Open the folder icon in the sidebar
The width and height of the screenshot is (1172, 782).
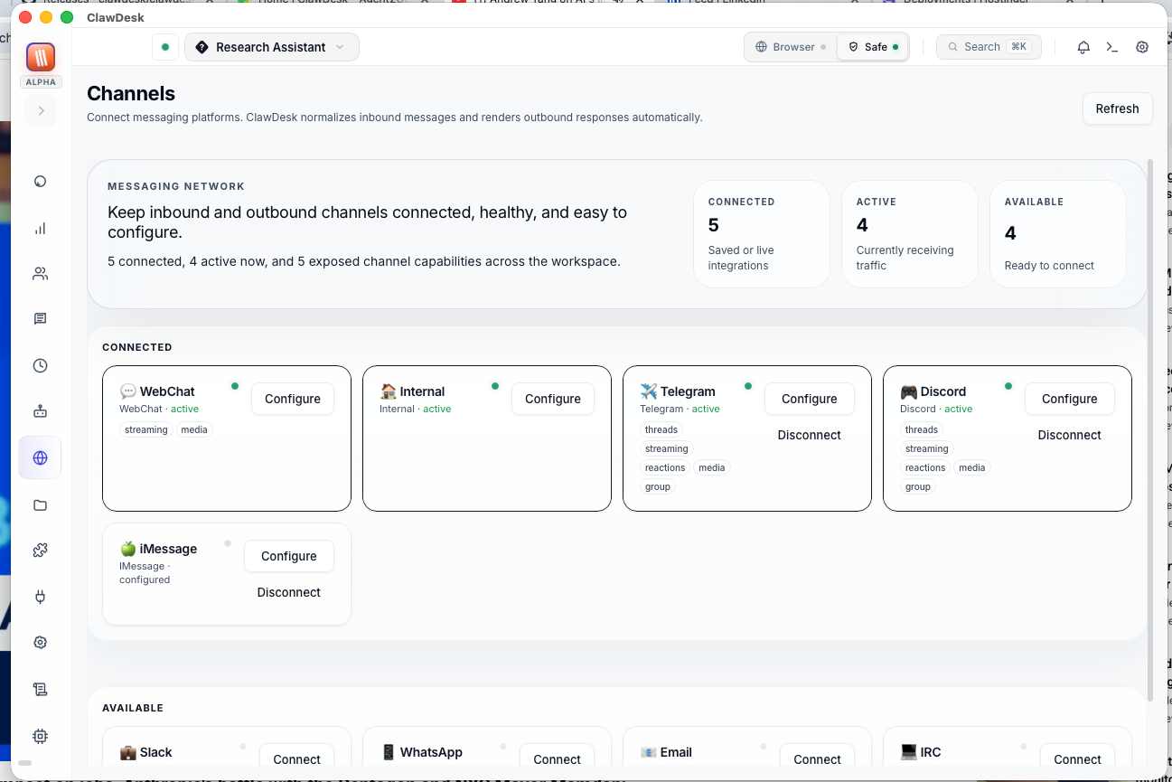(40, 505)
